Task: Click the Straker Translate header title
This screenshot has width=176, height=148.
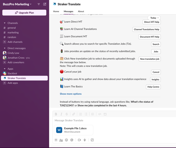Action: [69, 4]
